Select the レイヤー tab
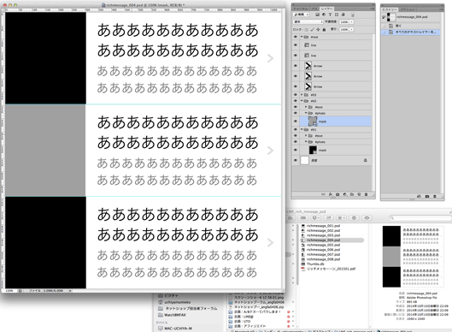This screenshot has width=452, height=332. [x=326, y=9]
